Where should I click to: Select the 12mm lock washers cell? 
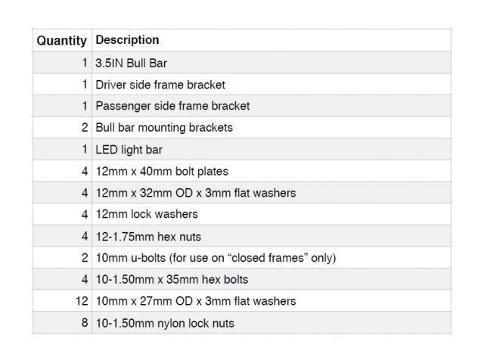pyautogui.click(x=147, y=215)
